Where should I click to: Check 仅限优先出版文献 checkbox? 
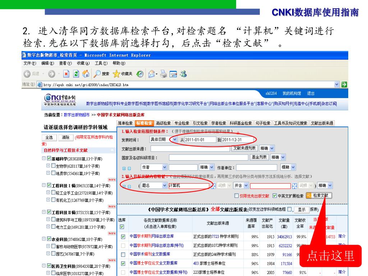(x=236, y=195)
